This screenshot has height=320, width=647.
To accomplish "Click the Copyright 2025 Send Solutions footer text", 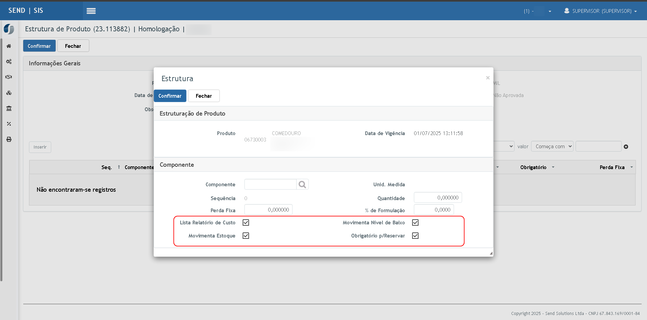I will (575, 314).
